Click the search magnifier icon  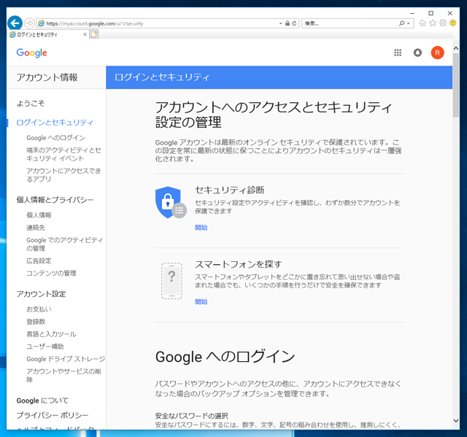point(402,23)
